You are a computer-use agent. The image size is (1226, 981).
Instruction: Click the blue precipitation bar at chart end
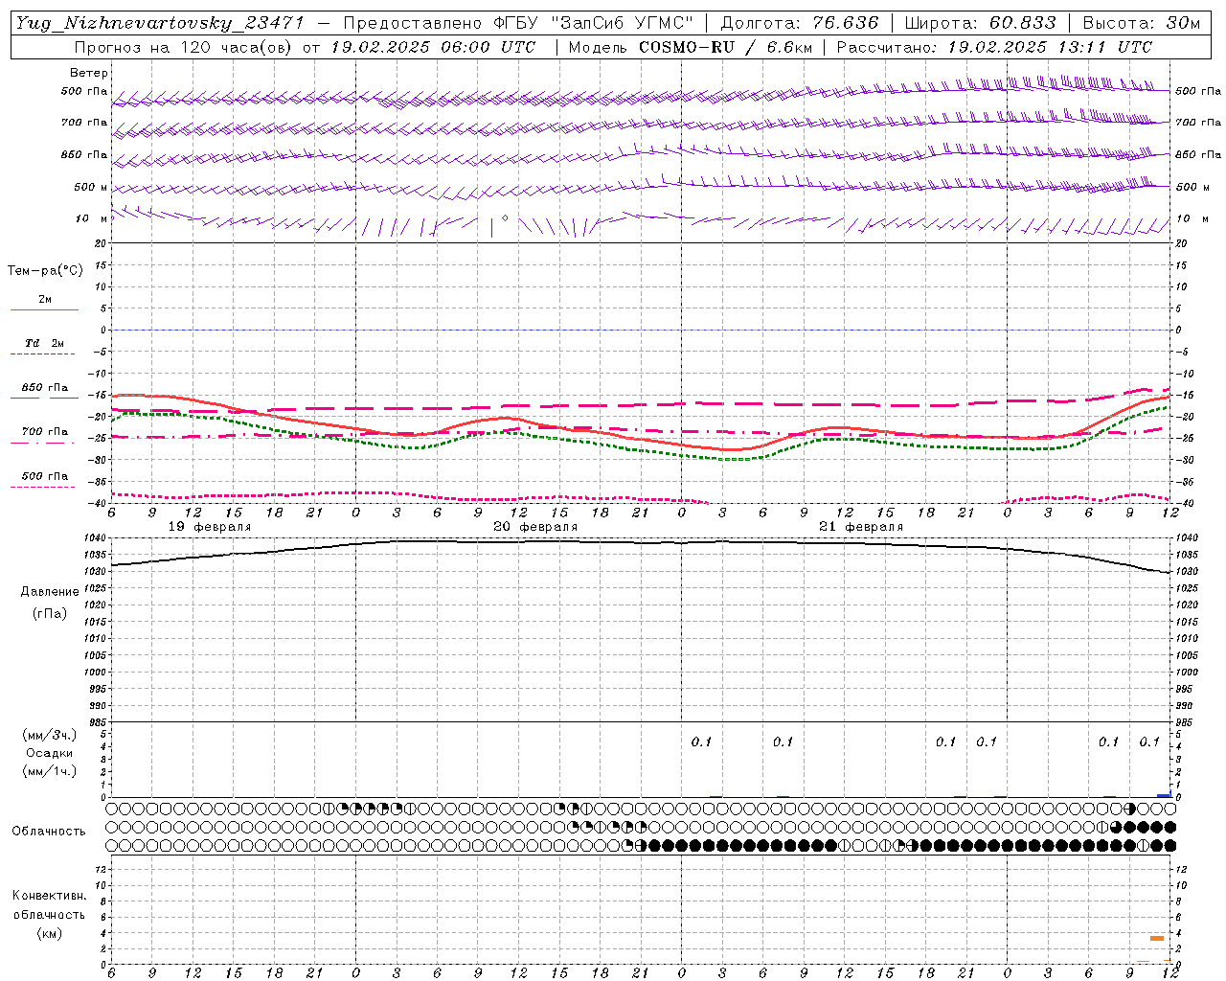1164,795
